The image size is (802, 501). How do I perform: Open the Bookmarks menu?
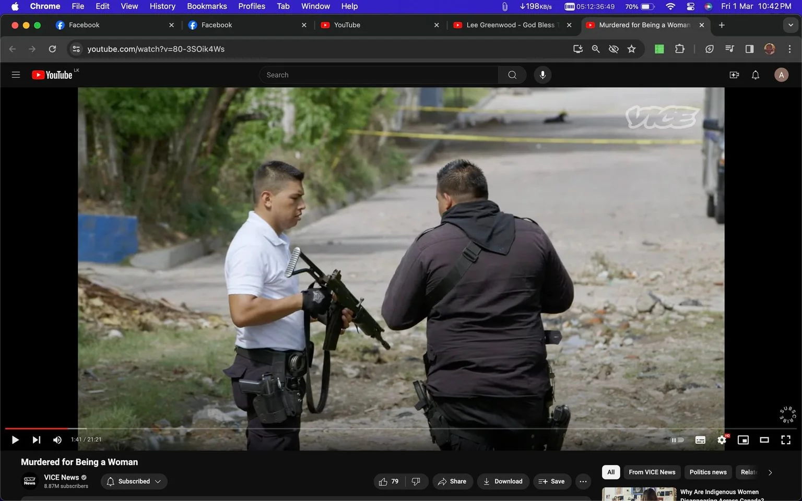(x=207, y=6)
